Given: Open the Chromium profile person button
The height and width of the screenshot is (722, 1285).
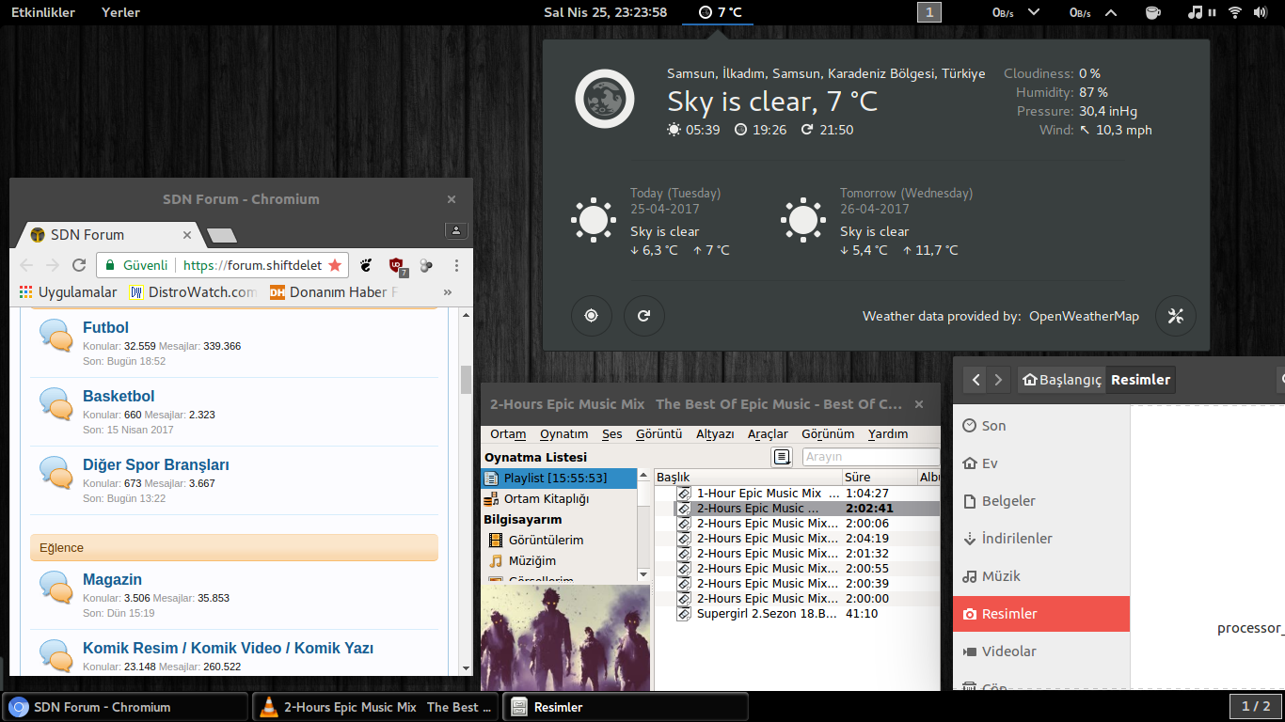Looking at the screenshot, I should point(455,230).
